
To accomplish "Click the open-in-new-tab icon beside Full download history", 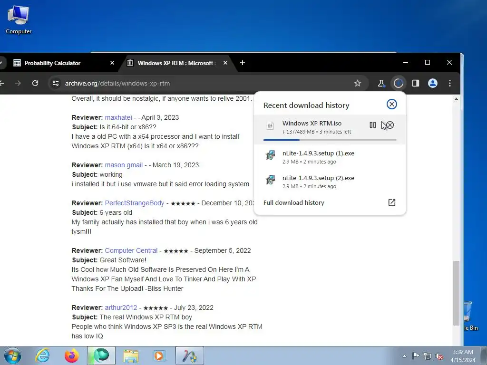I will click(x=392, y=202).
